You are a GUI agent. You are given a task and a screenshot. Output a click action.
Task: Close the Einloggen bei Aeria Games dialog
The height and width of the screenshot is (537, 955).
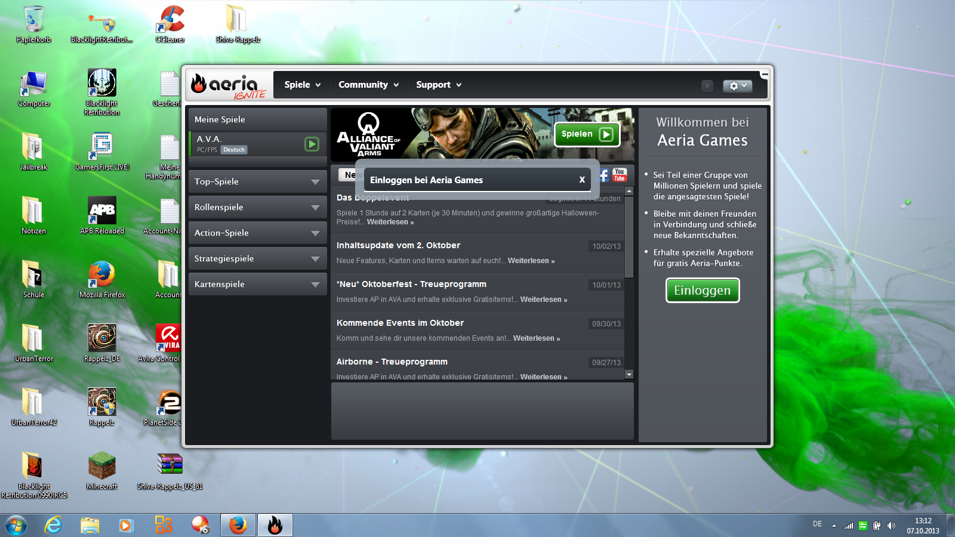pos(582,180)
